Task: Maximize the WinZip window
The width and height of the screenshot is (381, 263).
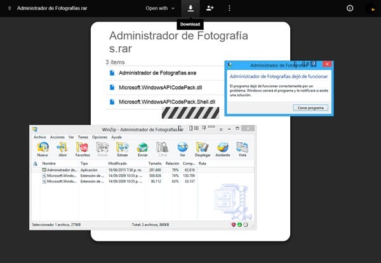Action: pos(237,128)
